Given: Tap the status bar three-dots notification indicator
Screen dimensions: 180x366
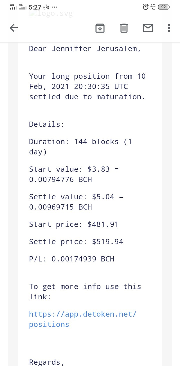Looking at the screenshot, I should point(54,7).
